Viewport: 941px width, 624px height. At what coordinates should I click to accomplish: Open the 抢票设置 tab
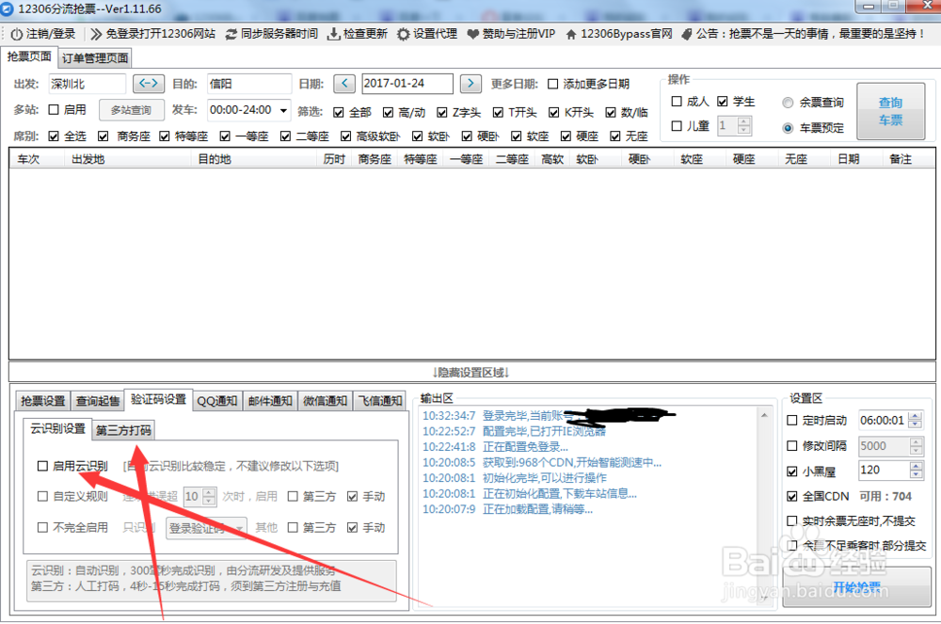(42, 401)
